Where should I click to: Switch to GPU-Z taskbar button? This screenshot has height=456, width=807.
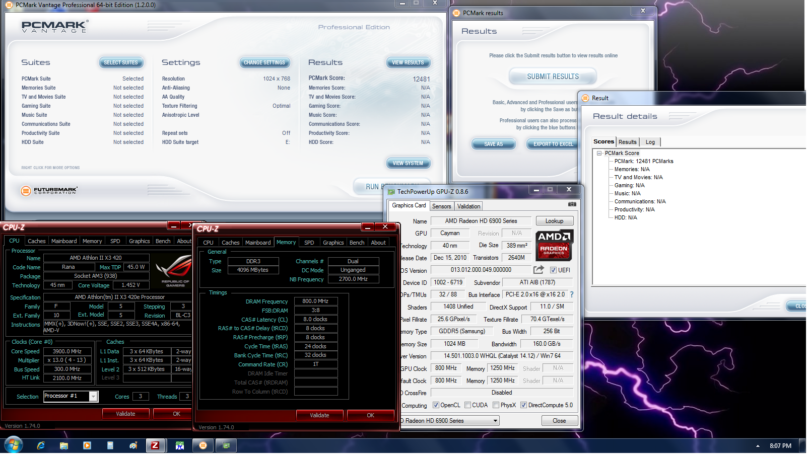(226, 445)
